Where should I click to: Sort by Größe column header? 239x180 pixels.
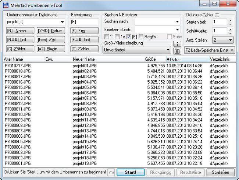pyautogui.click(x=155, y=59)
